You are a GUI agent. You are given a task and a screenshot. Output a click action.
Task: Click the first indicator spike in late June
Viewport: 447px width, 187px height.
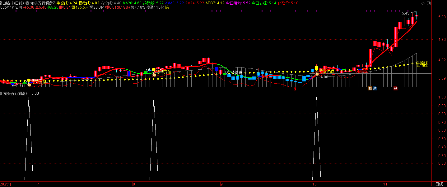(29, 138)
